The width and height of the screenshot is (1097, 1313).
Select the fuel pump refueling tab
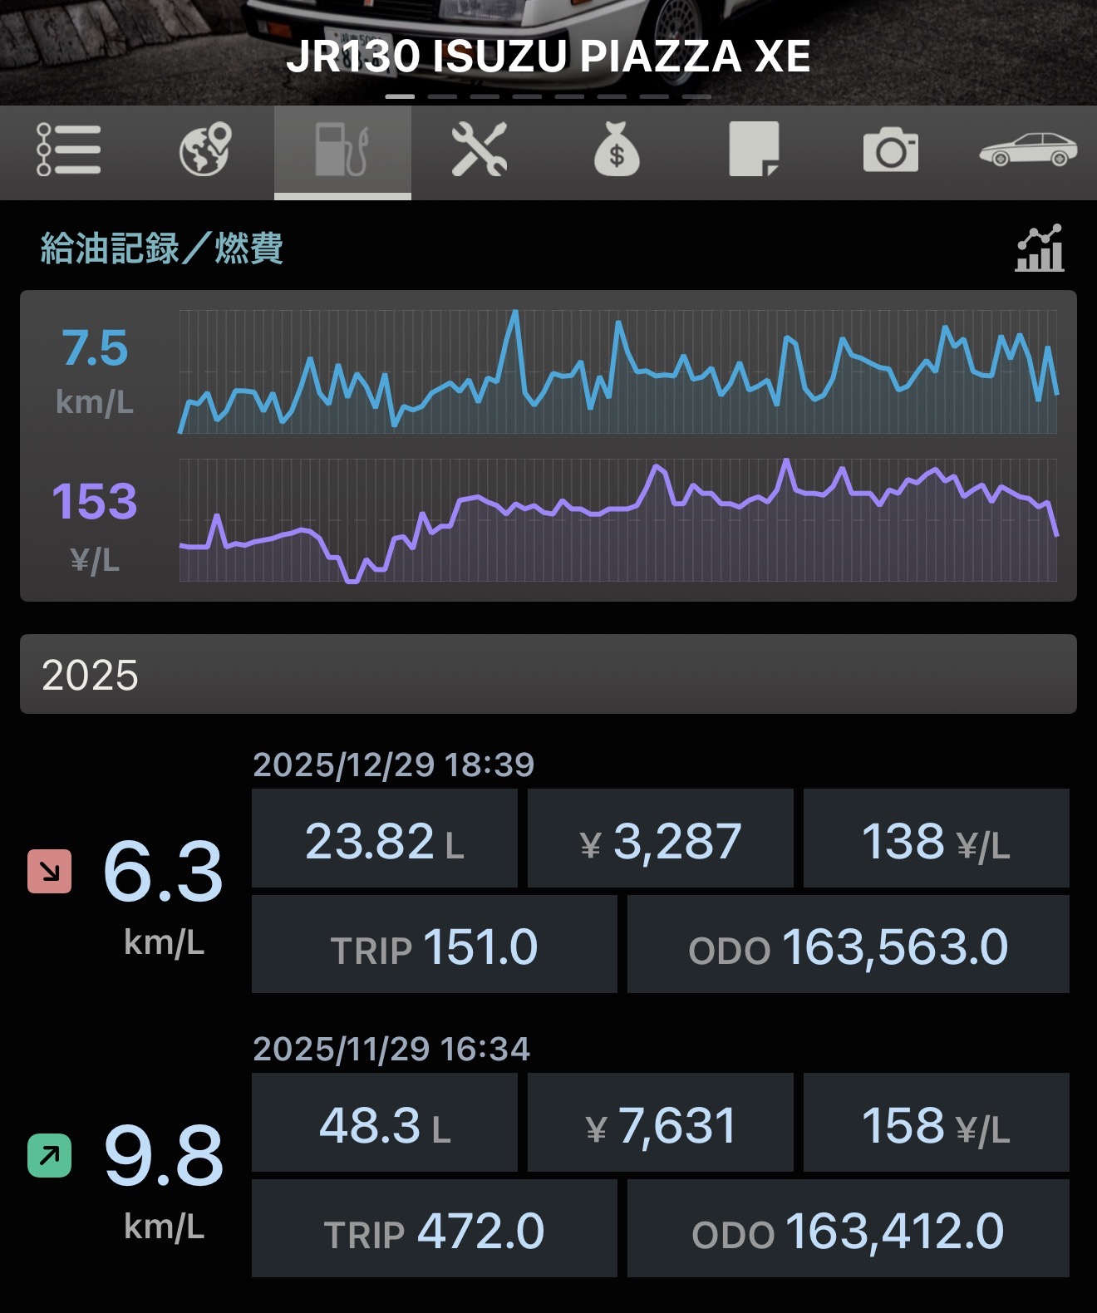click(342, 150)
